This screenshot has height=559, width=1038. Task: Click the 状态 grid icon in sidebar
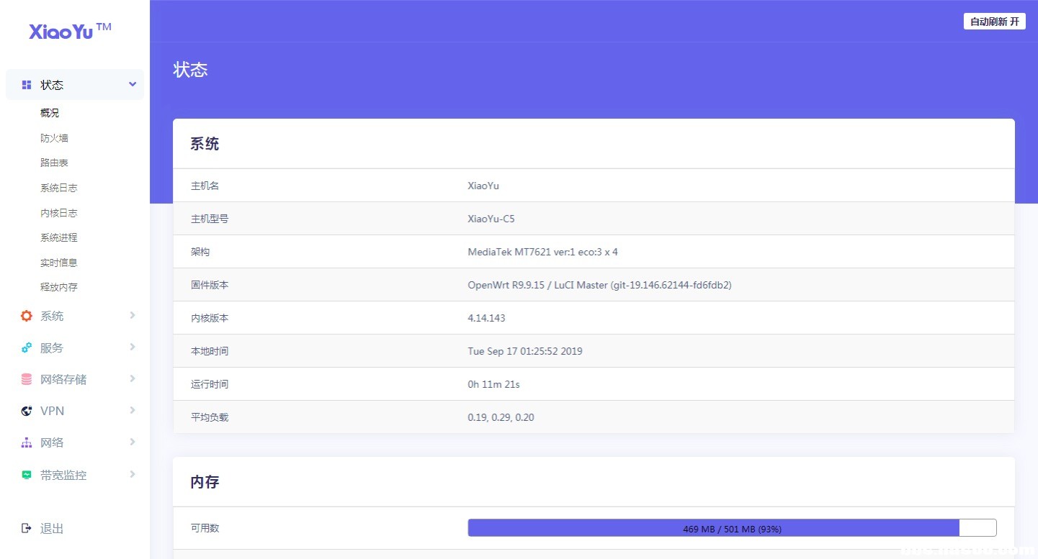[27, 85]
